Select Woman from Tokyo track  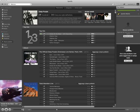pyautogui.click(x=77, y=97)
